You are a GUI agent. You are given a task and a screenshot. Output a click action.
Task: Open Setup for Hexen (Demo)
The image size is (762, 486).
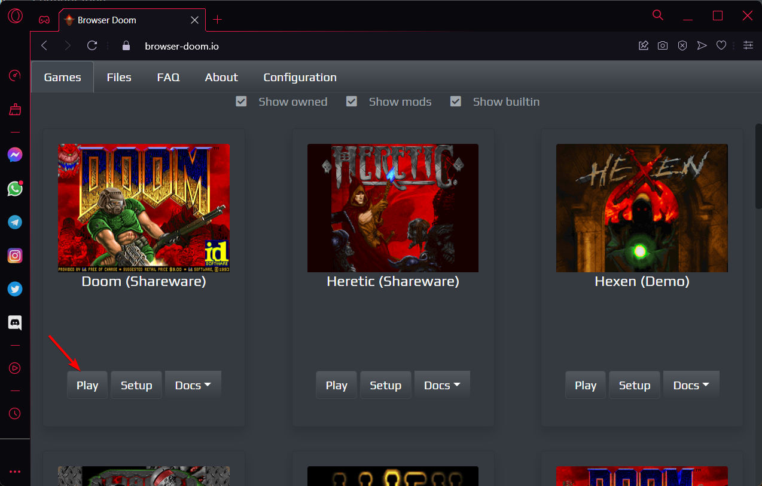point(635,385)
